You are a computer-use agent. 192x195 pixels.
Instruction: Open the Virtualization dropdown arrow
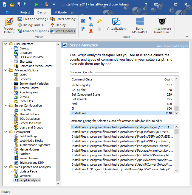click(x=116, y=32)
